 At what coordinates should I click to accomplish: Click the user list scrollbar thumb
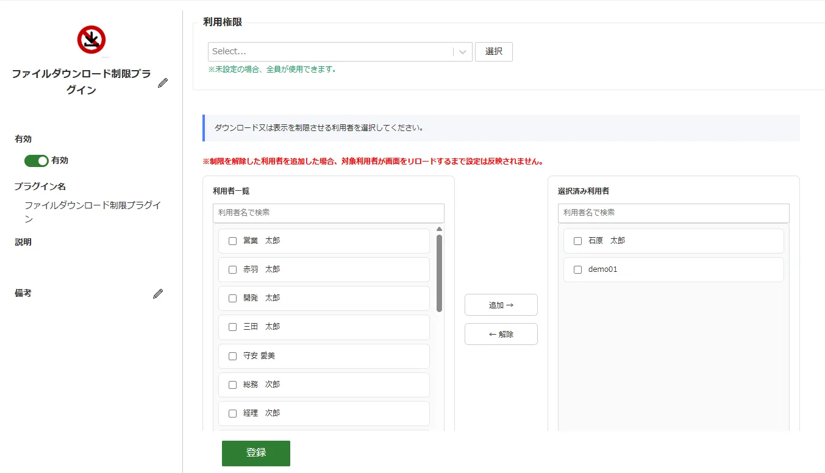(439, 273)
